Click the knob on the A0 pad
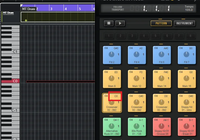 point(136,54)
